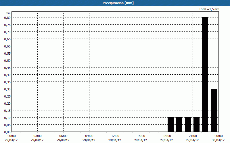Click the y-axis value 0,80
The height and width of the screenshot is (143, 230).
coord(7,17)
